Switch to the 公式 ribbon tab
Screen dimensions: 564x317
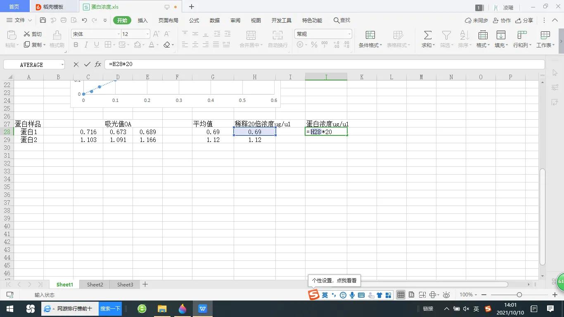click(x=194, y=20)
